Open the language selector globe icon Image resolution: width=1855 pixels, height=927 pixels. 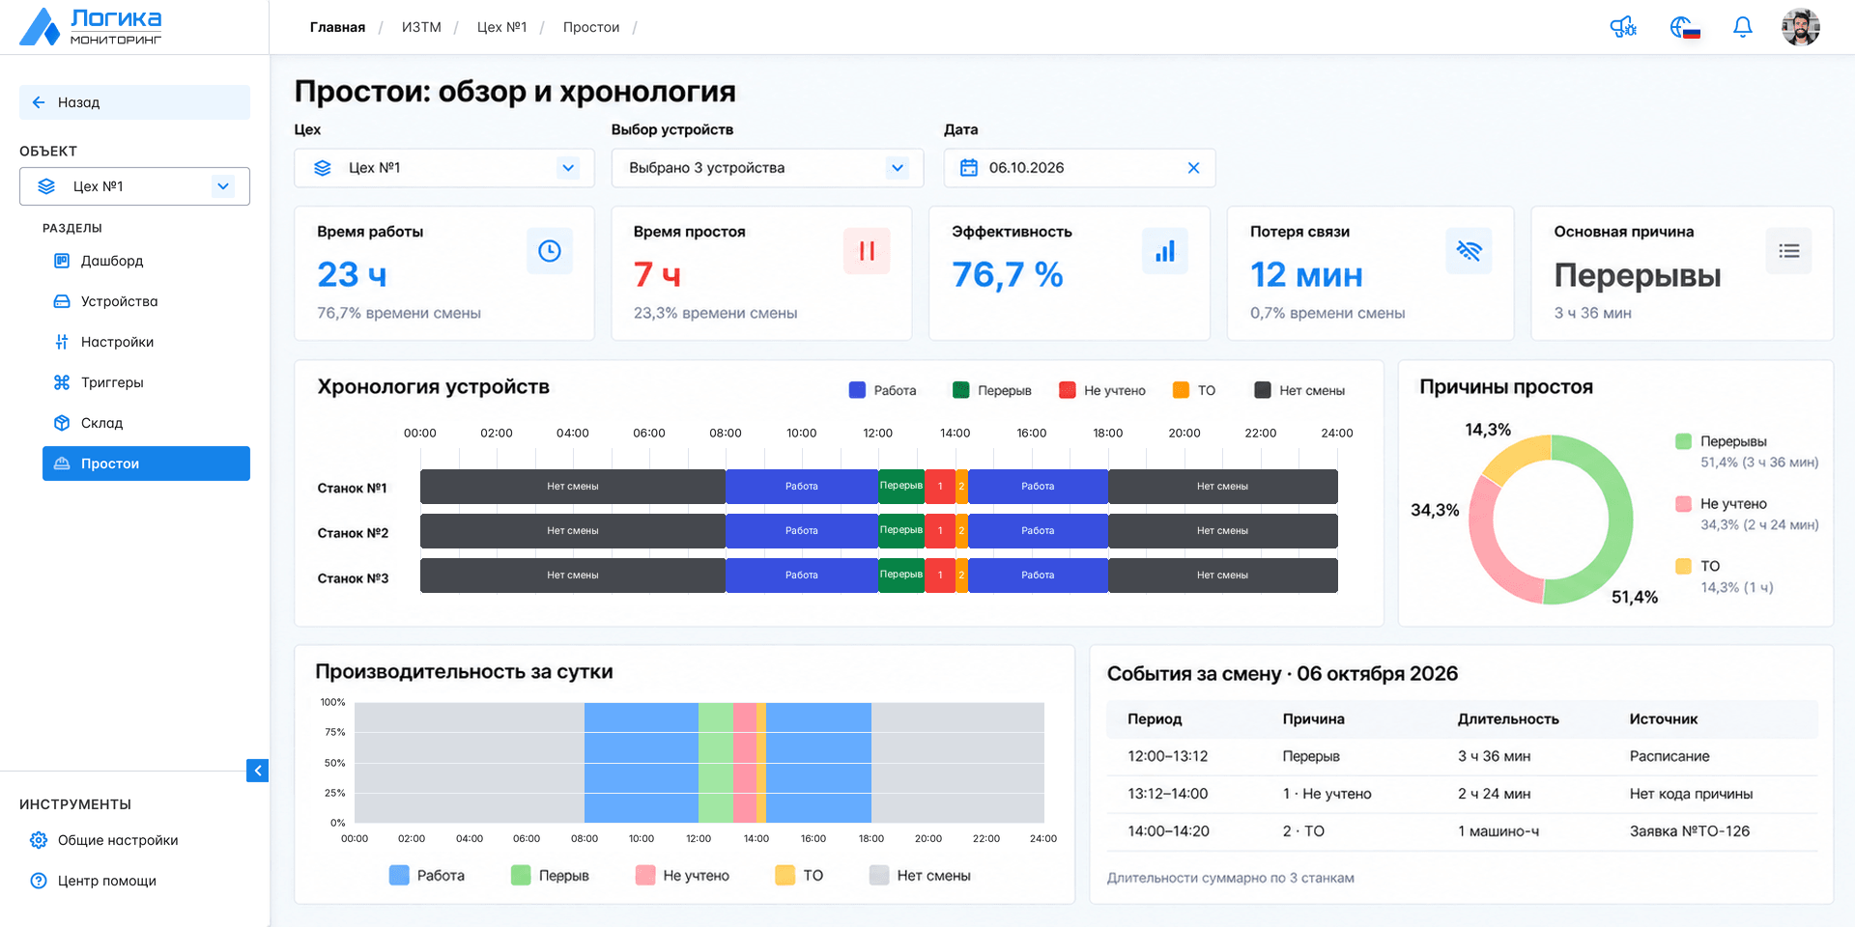click(1684, 28)
